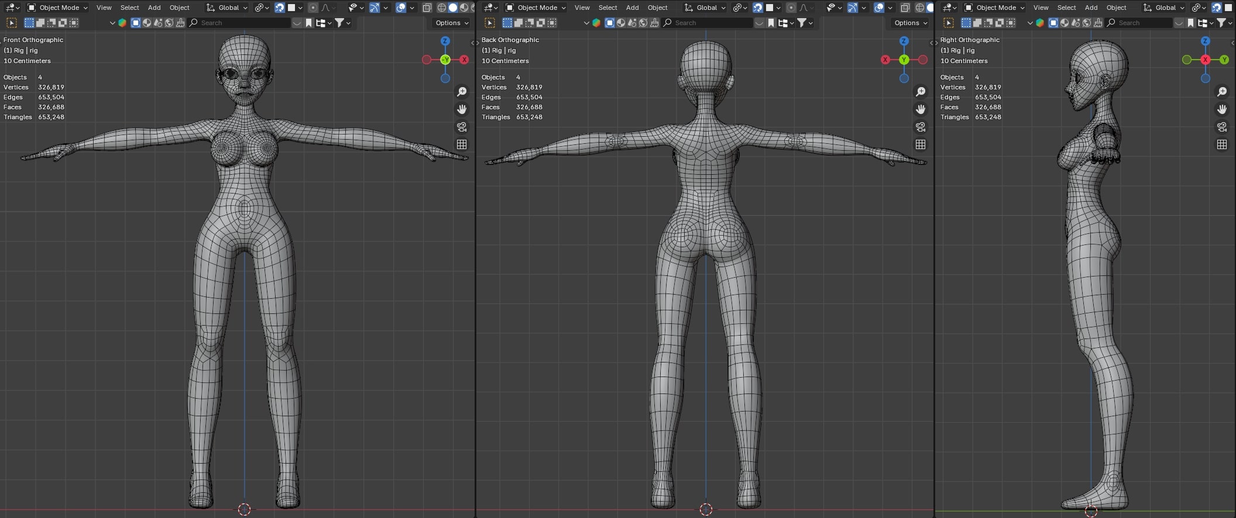The height and width of the screenshot is (518, 1236).
Task: Click the zoom magnifier in Front Orthographic viewport
Action: pyautogui.click(x=462, y=92)
